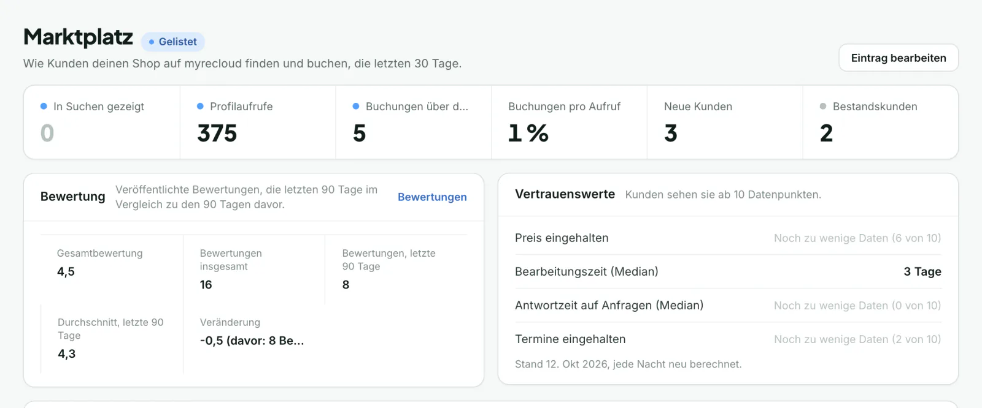Viewport: 982px width, 408px height.
Task: Click the blue dot beside In Suchen gezeigt
Action: coord(44,106)
